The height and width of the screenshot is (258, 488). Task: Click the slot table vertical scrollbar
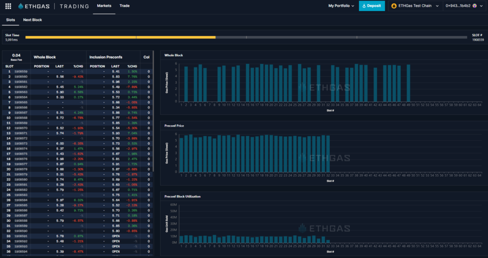(x=153, y=111)
